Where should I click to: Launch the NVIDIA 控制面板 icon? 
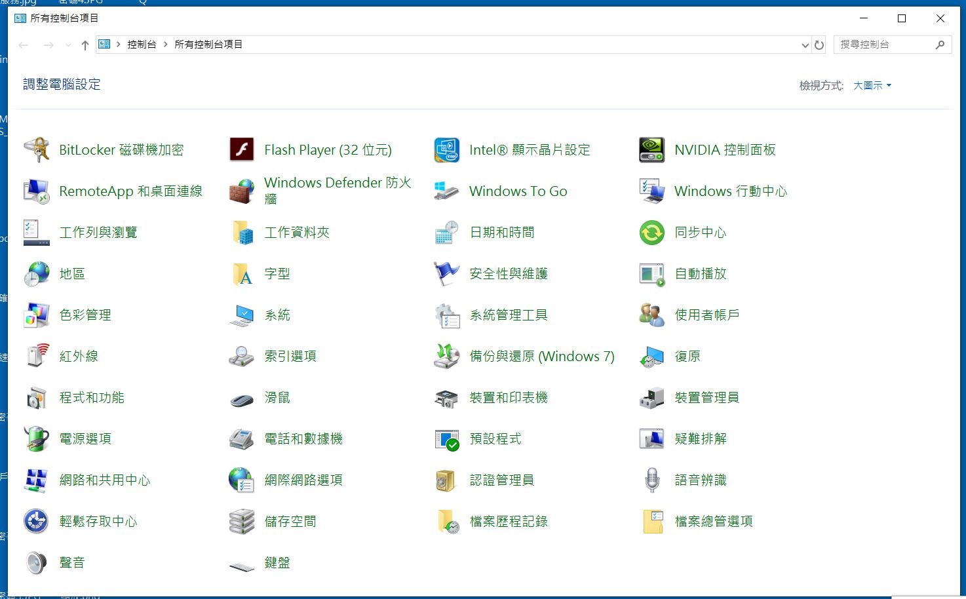coord(651,149)
